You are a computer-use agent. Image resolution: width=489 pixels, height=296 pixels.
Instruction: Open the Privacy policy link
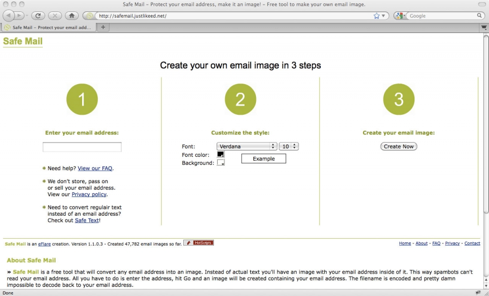click(x=89, y=194)
